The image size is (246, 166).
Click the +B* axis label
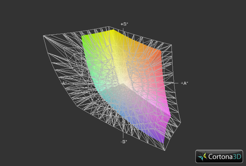(x=124, y=24)
